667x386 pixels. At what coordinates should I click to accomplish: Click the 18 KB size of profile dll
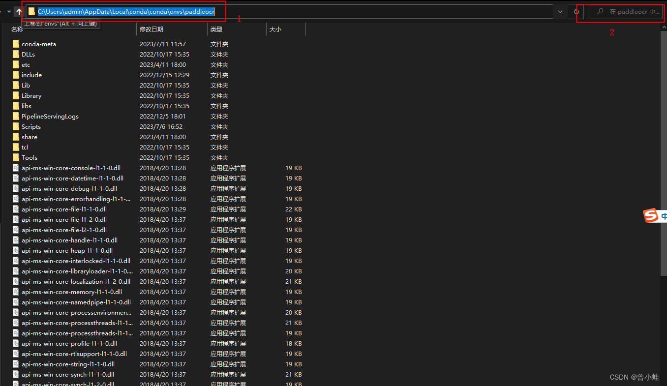(294, 344)
